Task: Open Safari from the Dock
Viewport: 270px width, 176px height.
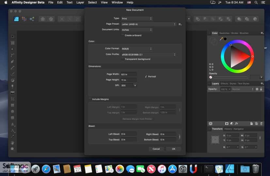Action: (46, 169)
